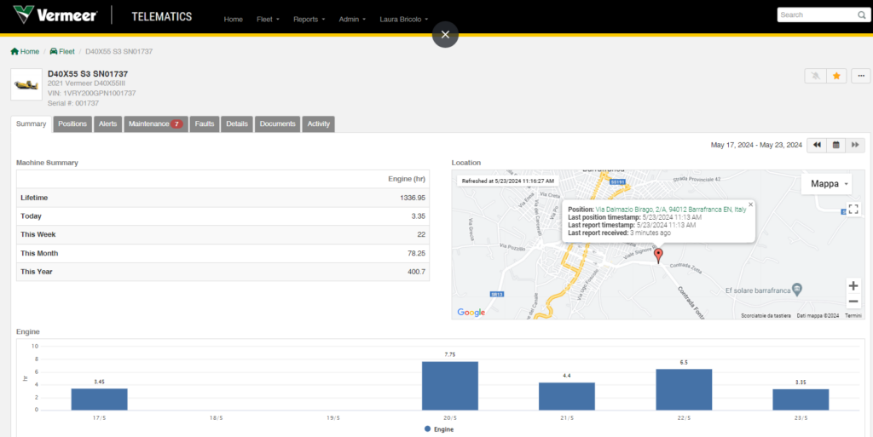This screenshot has width=873, height=437.
Task: Switch to the Positions tab
Action: (72, 124)
